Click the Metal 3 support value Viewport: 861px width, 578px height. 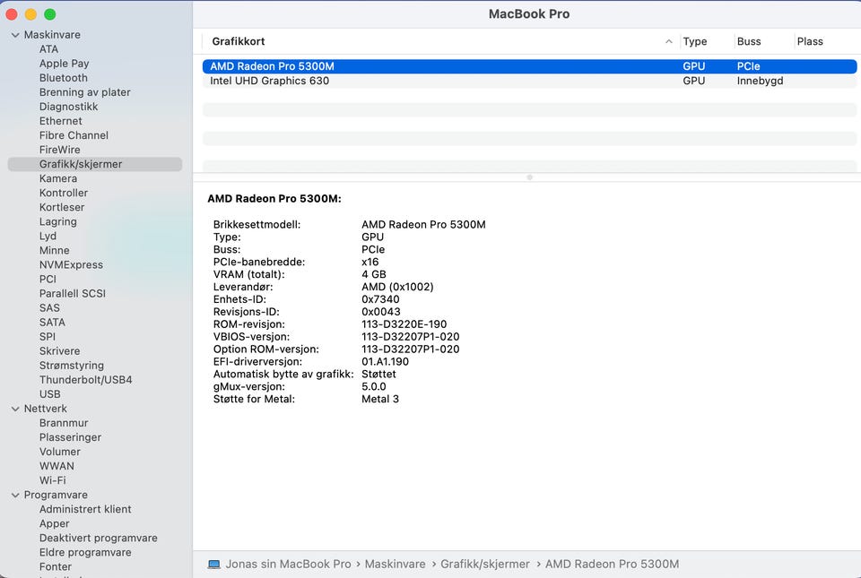click(x=380, y=400)
